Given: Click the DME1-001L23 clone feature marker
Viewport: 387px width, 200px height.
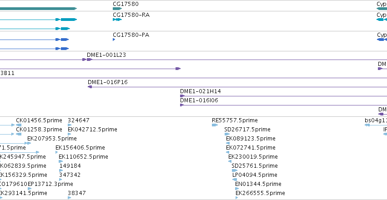Looking at the screenshot, I should click(90, 60).
